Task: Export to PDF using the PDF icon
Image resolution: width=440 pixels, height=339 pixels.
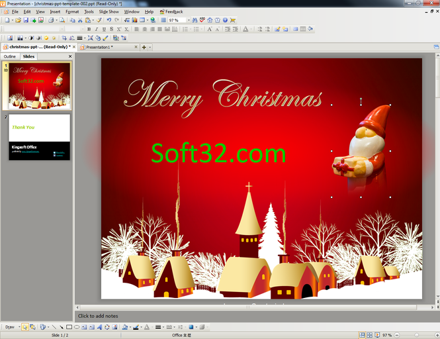Action: pos(41,21)
